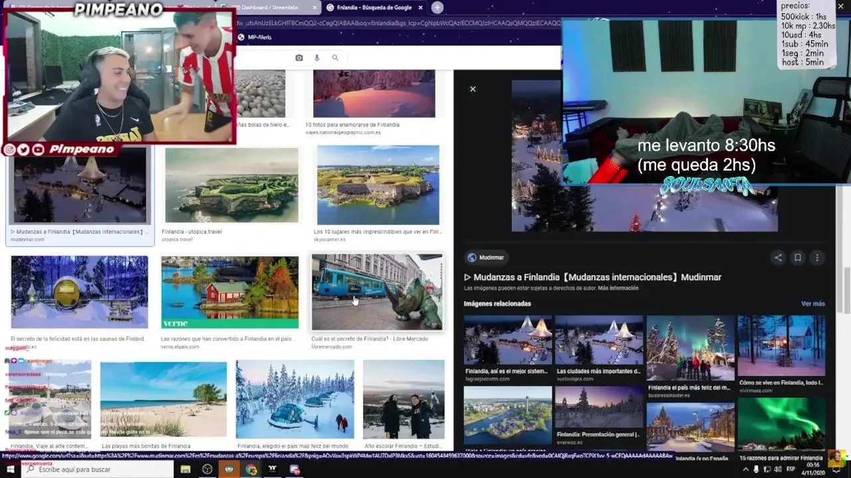The image size is (851, 478).
Task: Open the Skyscanner '10 lugares' coastal fortress thumbnail
Action: (378, 185)
